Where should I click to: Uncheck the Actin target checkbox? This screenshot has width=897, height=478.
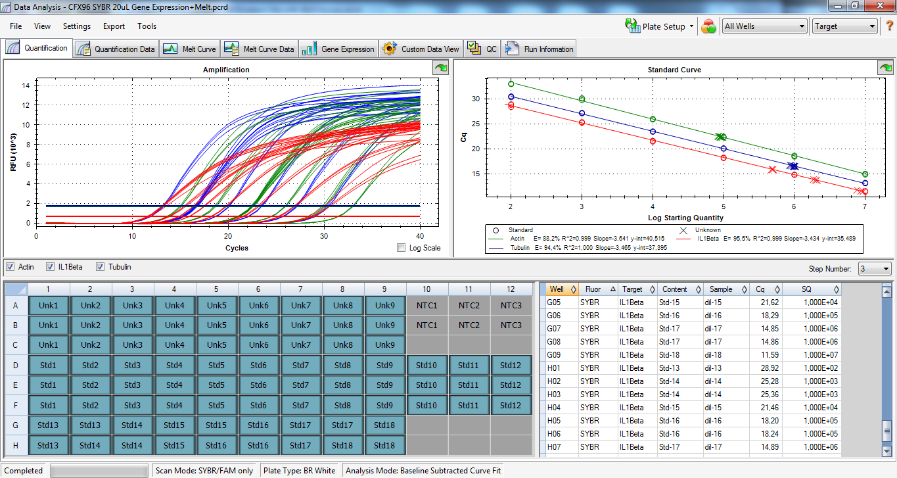pyautogui.click(x=10, y=267)
